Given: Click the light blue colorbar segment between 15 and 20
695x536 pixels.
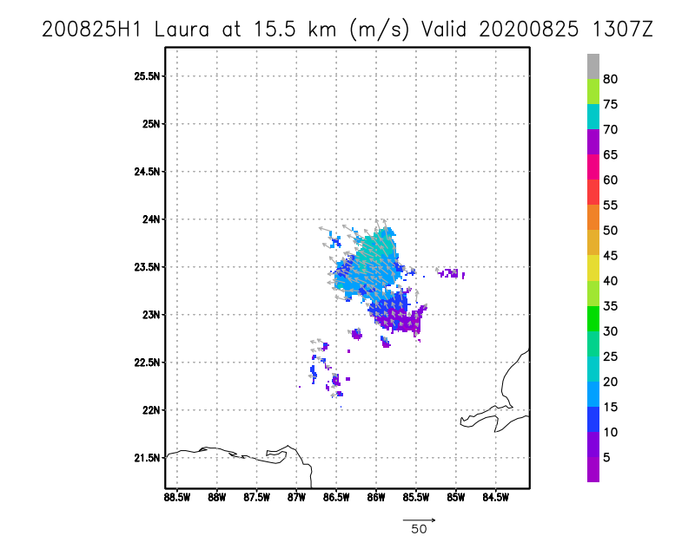Looking at the screenshot, I should [593, 395].
